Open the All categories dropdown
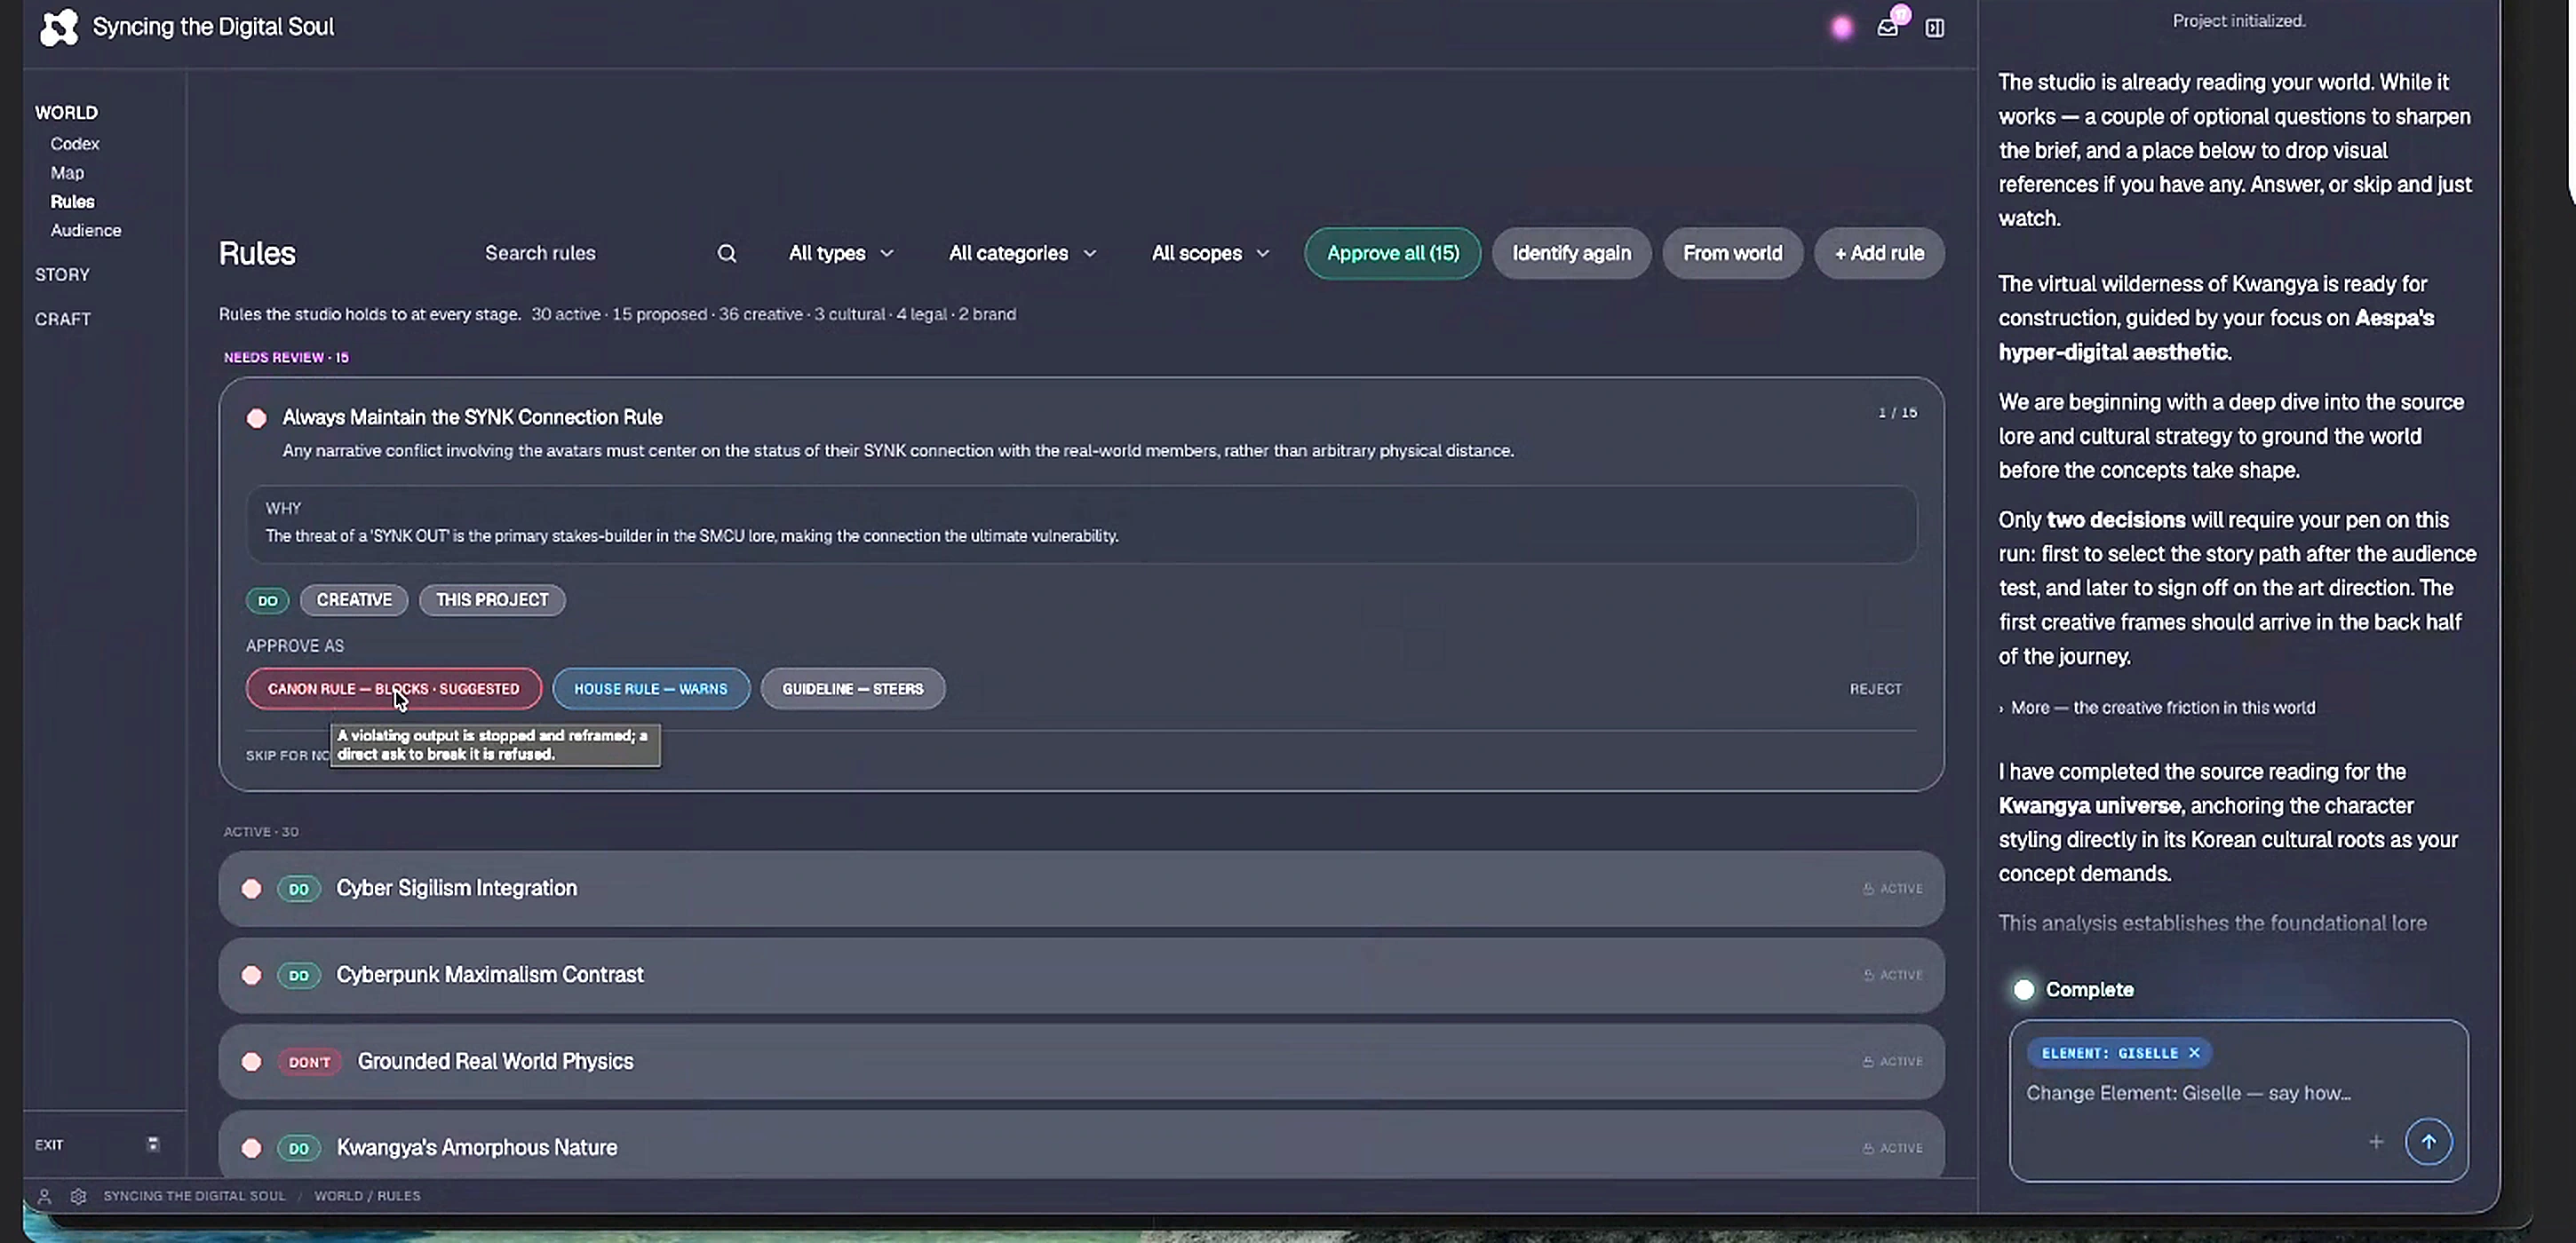The height and width of the screenshot is (1243, 2576). click(x=1022, y=254)
